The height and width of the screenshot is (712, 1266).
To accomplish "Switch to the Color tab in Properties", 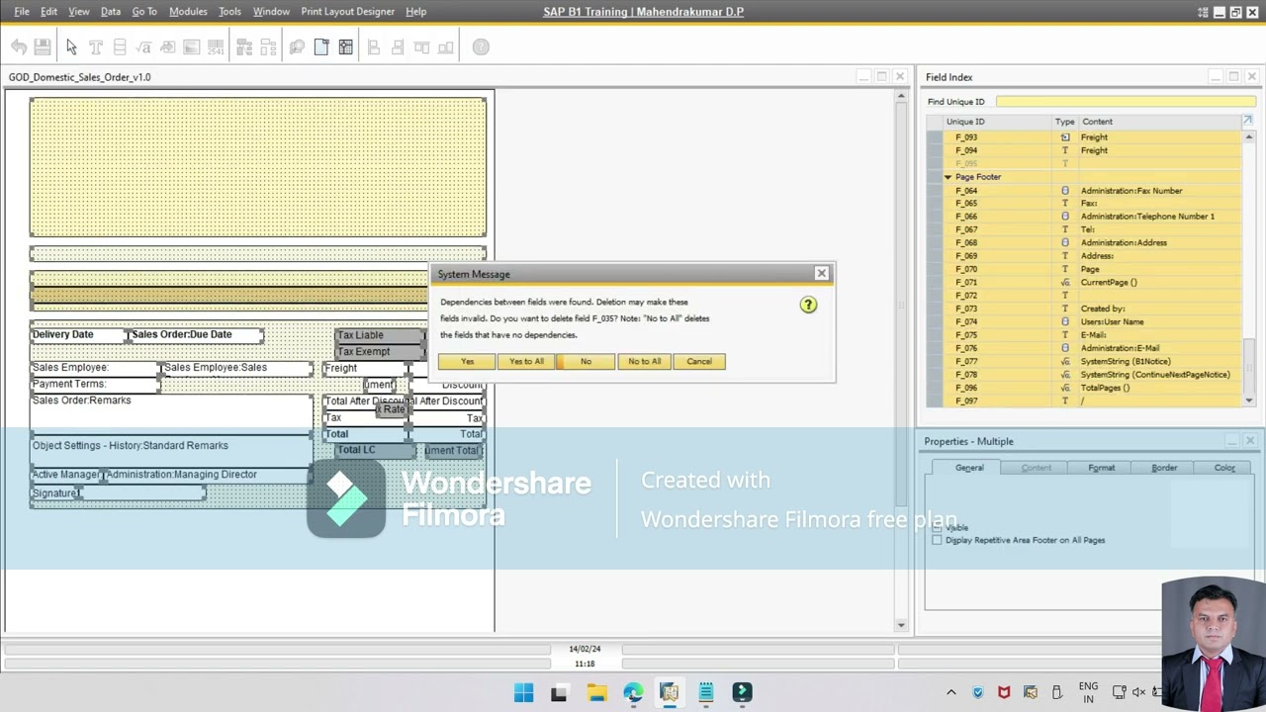I will (x=1224, y=468).
